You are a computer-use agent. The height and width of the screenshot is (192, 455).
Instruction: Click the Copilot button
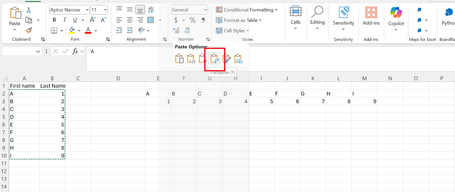(x=396, y=18)
